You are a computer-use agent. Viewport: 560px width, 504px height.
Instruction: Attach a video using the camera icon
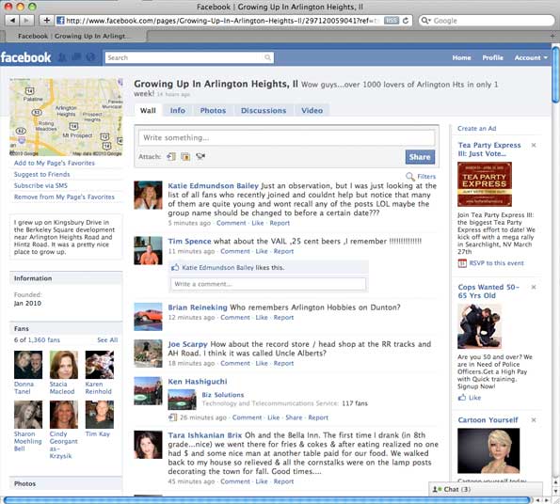coord(200,157)
